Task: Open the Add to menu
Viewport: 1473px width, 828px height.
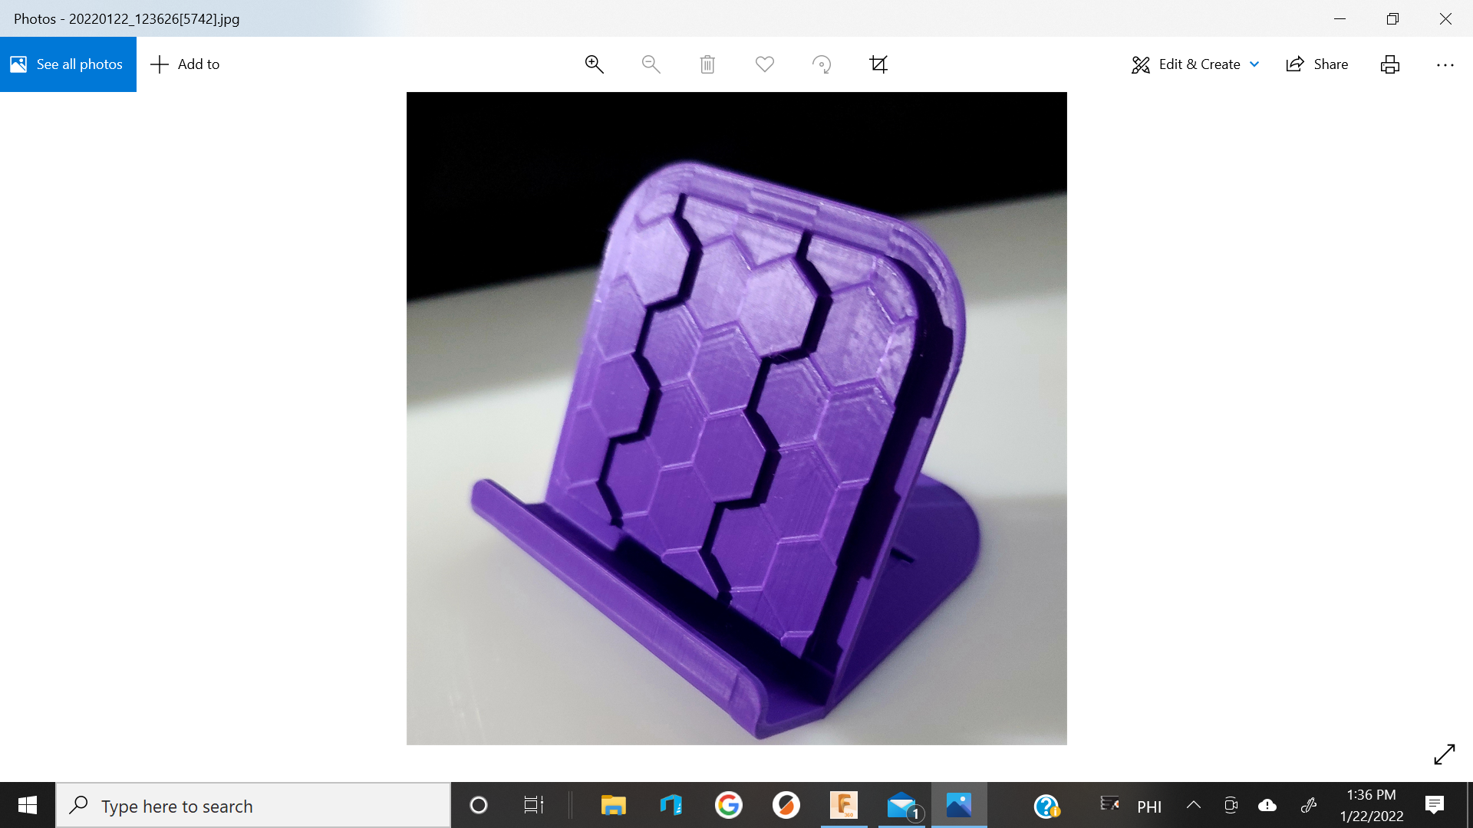Action: pyautogui.click(x=185, y=64)
